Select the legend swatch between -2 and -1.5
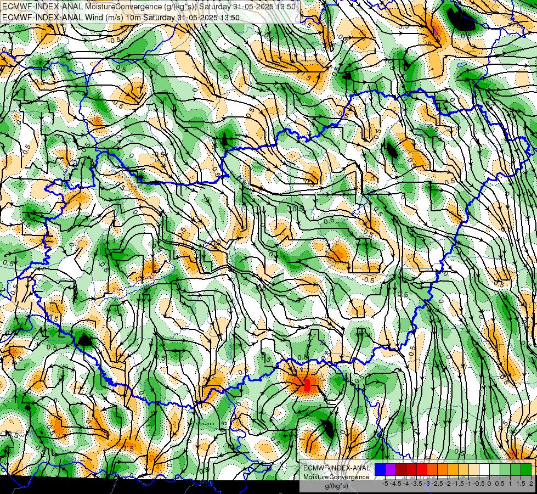Screen dimensions: 537x494 click(453, 470)
